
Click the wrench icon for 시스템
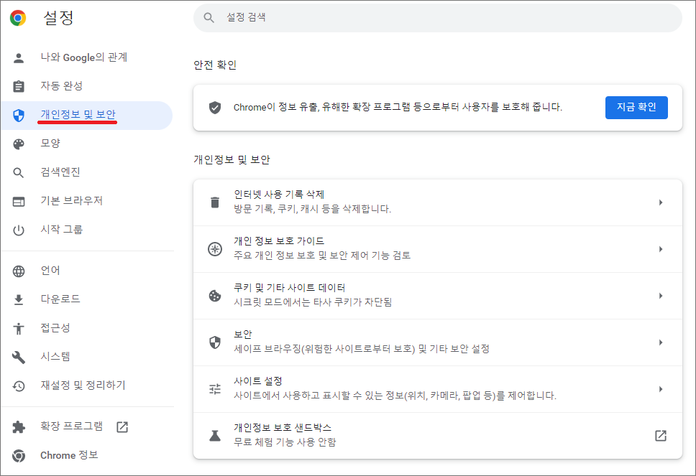pyautogui.click(x=19, y=358)
